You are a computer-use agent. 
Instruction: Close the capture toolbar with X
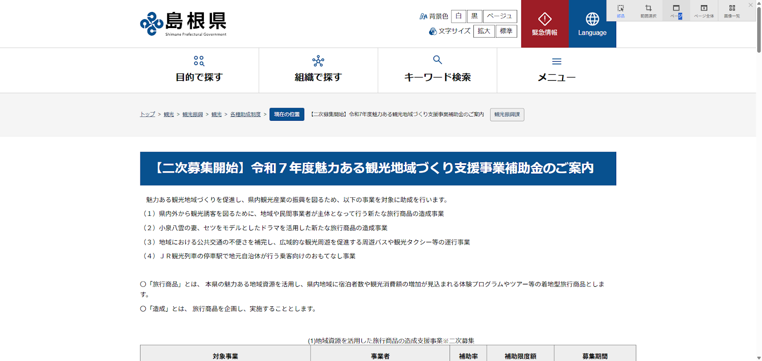(x=751, y=5)
